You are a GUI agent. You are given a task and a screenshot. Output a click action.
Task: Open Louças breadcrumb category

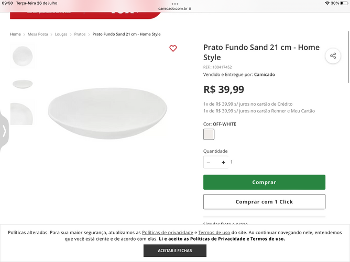pyautogui.click(x=61, y=34)
